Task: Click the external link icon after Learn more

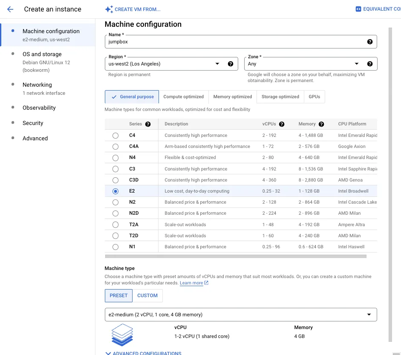Action: tap(206, 283)
